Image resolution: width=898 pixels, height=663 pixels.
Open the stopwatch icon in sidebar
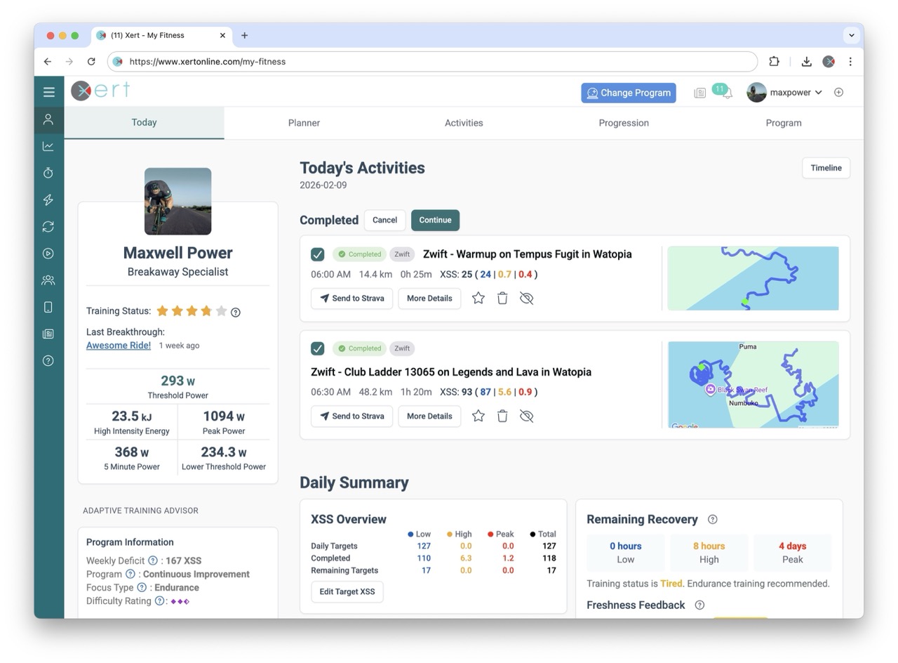tap(48, 173)
